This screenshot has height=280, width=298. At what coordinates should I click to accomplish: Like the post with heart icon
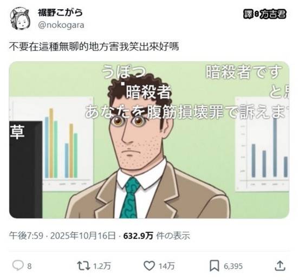click(x=149, y=266)
